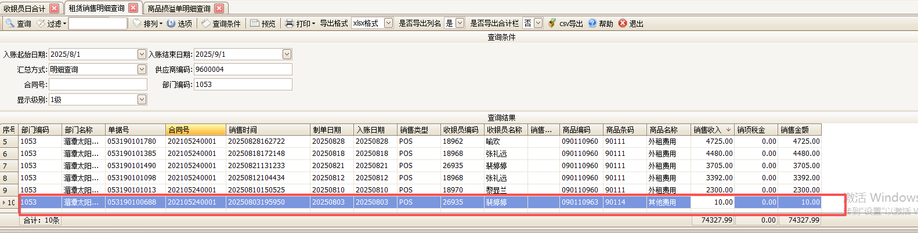Open the 排列 sort tool
Screen dimensions: 918x233
[137, 23]
